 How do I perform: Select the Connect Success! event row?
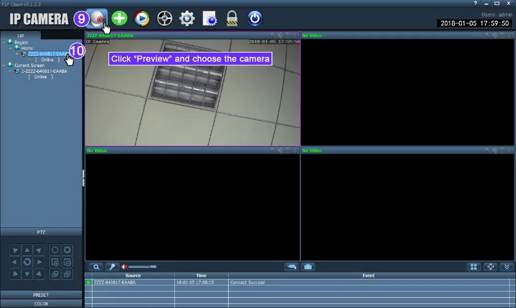297,282
